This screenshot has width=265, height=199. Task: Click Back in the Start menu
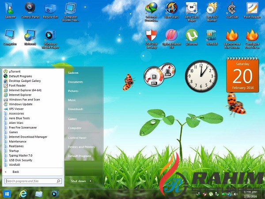(15, 172)
